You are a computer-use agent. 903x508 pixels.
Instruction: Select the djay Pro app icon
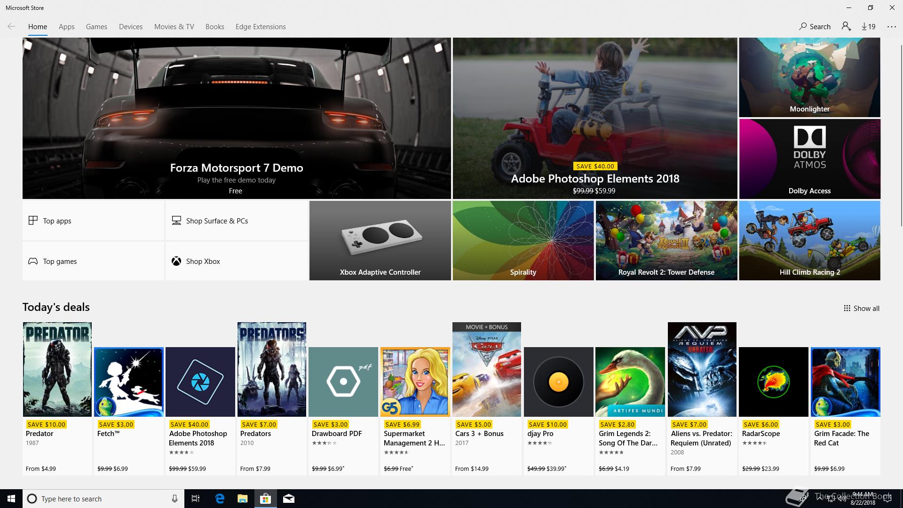pyautogui.click(x=559, y=382)
